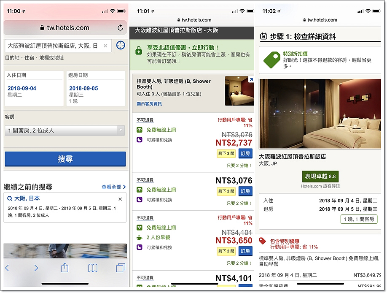Viewport: 387px width, 293px height.
Task: Tap the green padlock deal icon
Action: click(x=138, y=51)
